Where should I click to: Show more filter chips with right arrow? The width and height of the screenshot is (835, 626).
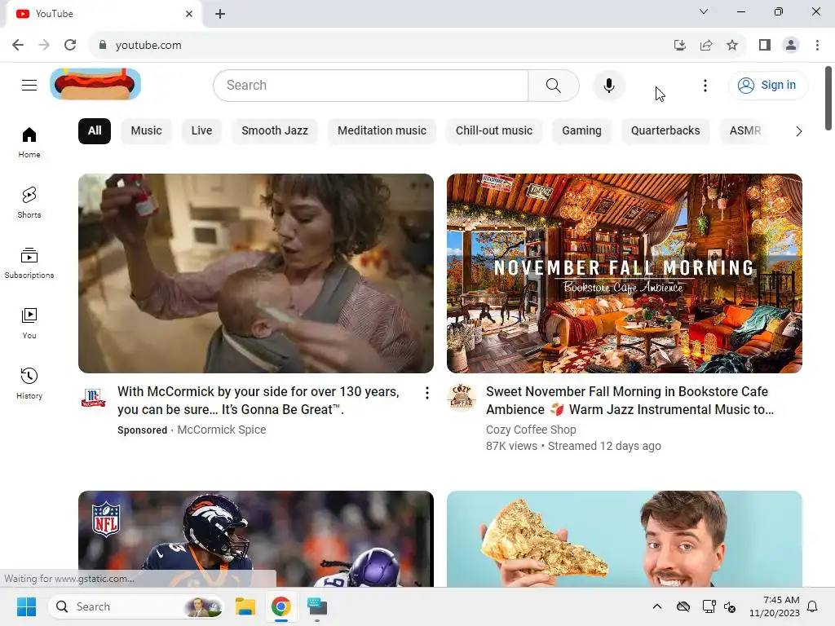pos(798,131)
